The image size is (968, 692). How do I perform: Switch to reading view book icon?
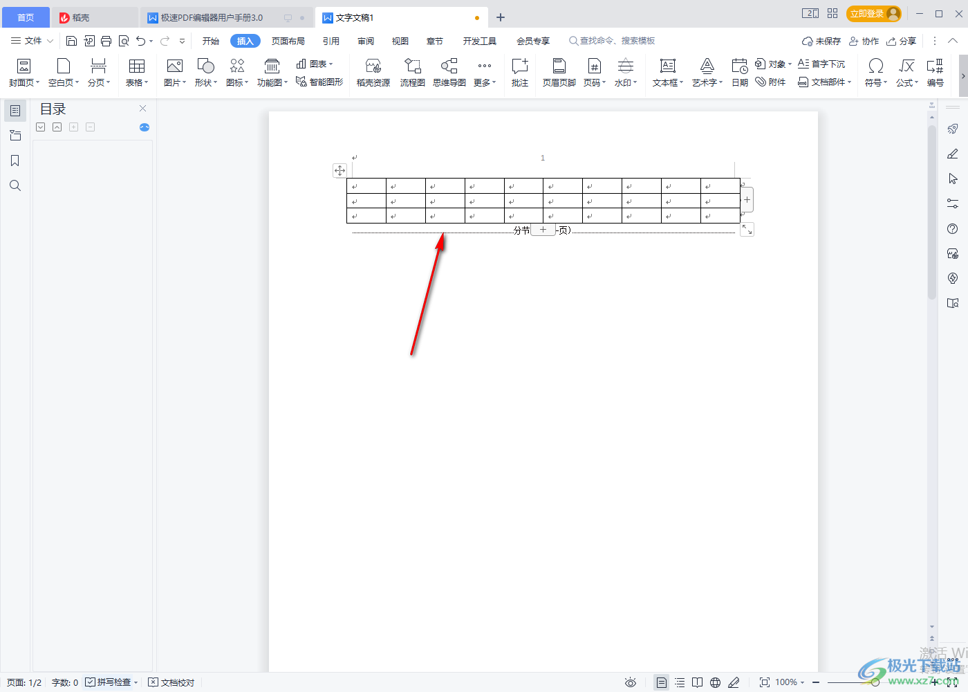click(698, 682)
